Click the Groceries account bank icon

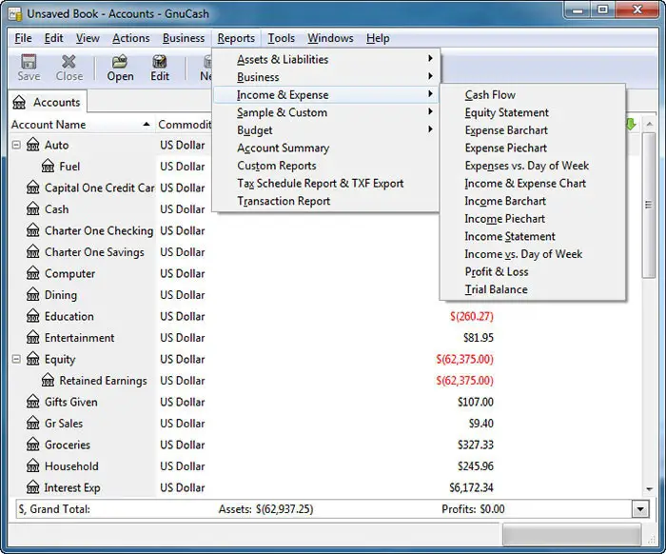33,445
